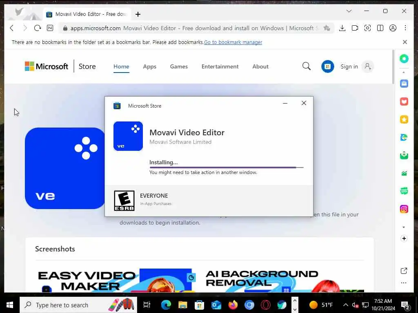The height and width of the screenshot is (313, 418).
Task: Click the page vertical scrollbar
Action: point(393,66)
